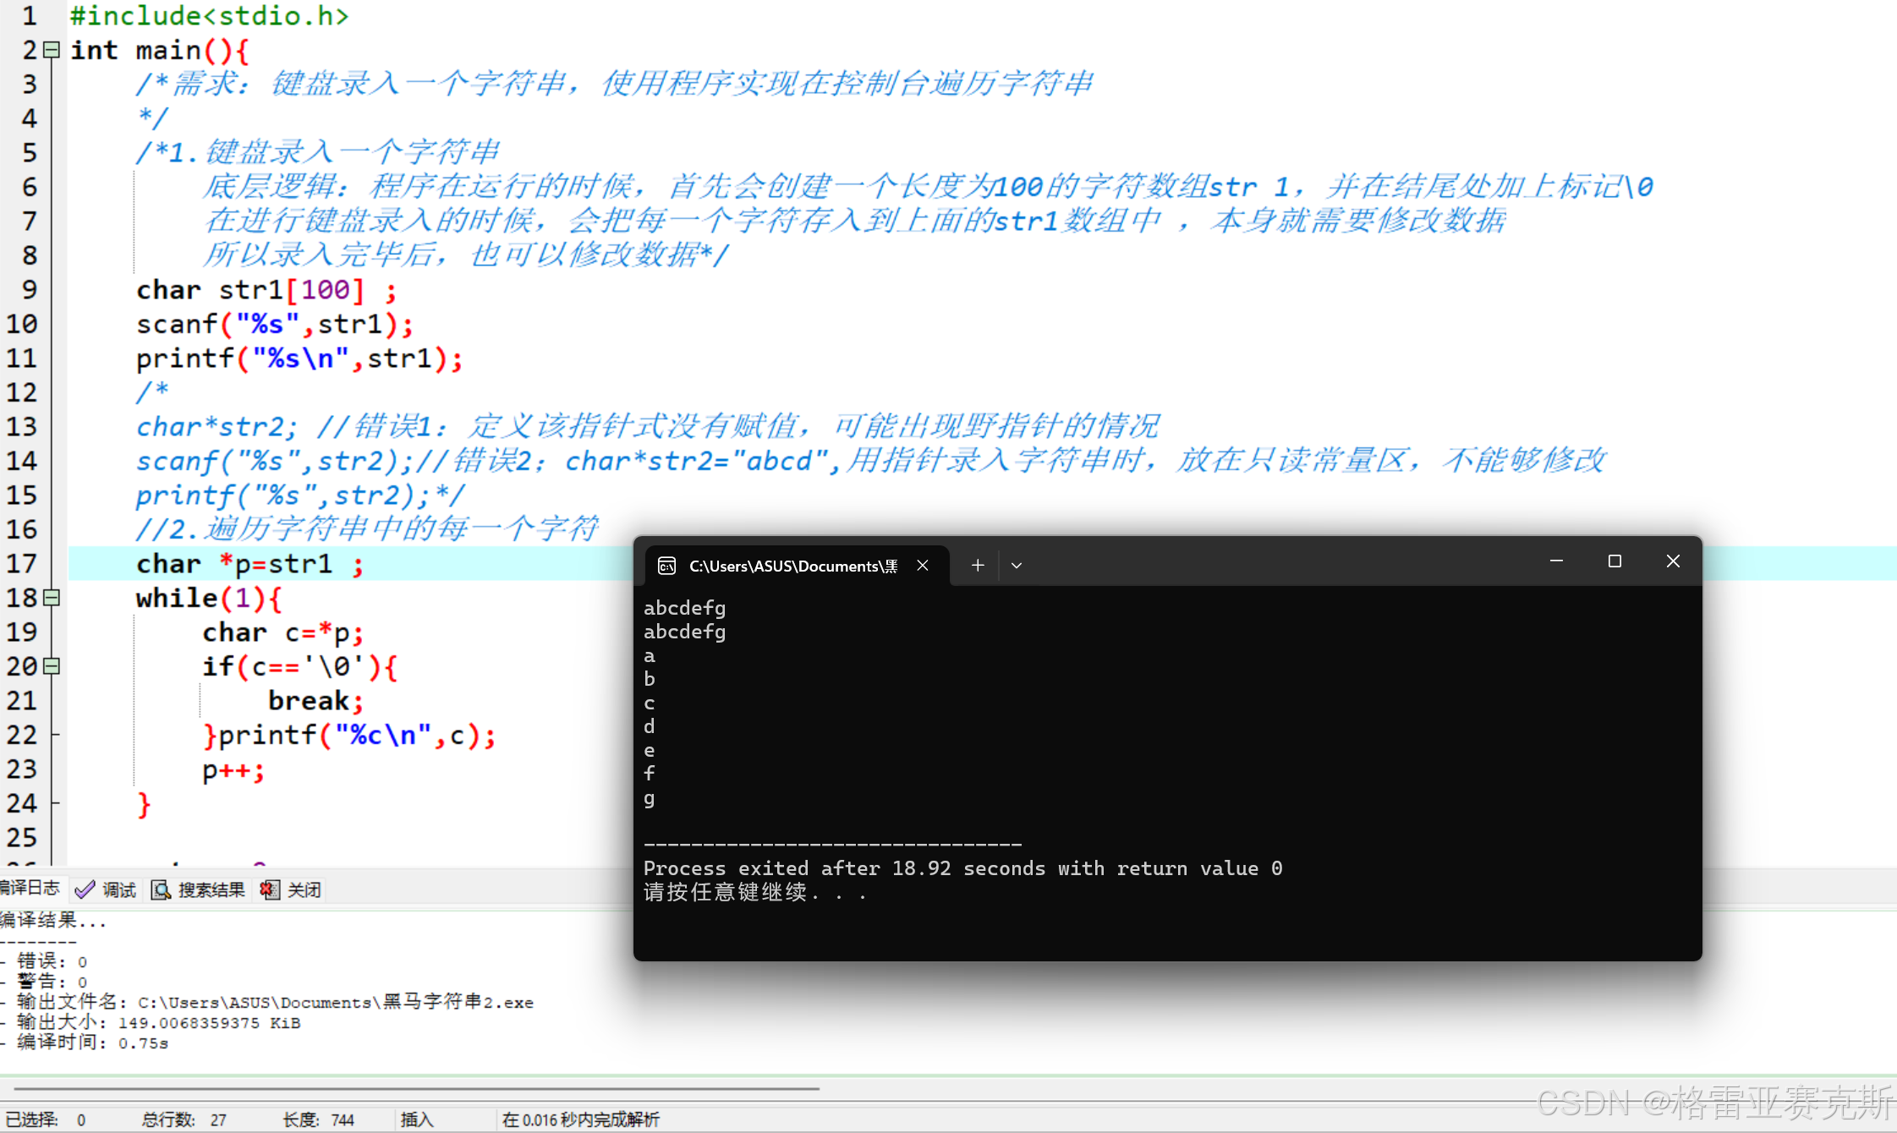This screenshot has width=1897, height=1133.
Task: Switch to the 调试 debug tab
Action: pyautogui.click(x=118, y=889)
